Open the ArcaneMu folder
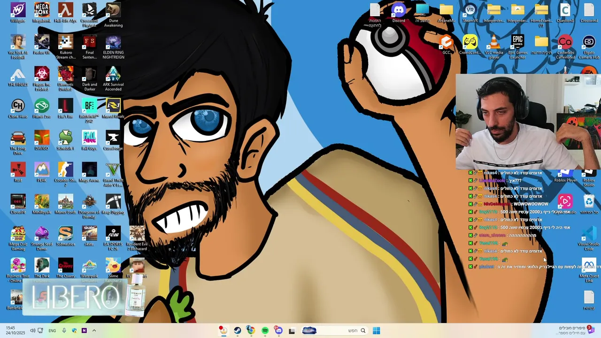The width and height of the screenshot is (601, 338). (x=446, y=13)
